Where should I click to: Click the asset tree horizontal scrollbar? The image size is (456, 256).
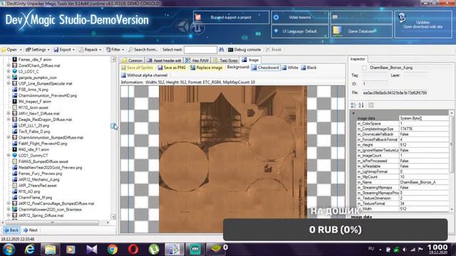point(53,223)
